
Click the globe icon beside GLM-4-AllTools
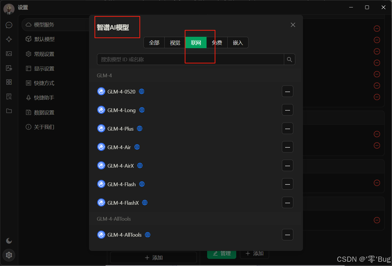point(147,235)
